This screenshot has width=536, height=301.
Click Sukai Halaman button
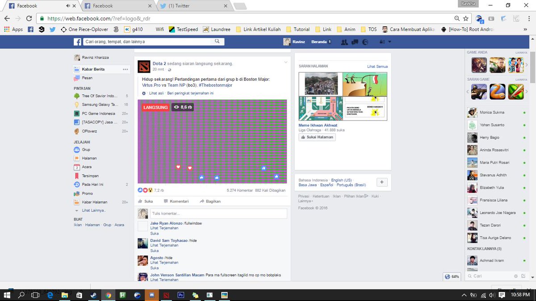click(x=317, y=137)
